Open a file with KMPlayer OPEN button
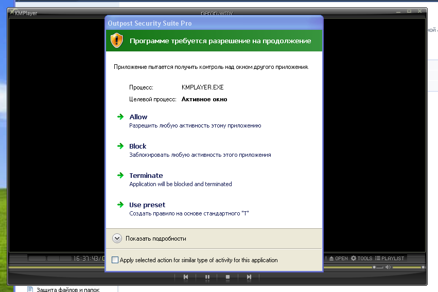The height and width of the screenshot is (292, 438). pyautogui.click(x=338, y=258)
